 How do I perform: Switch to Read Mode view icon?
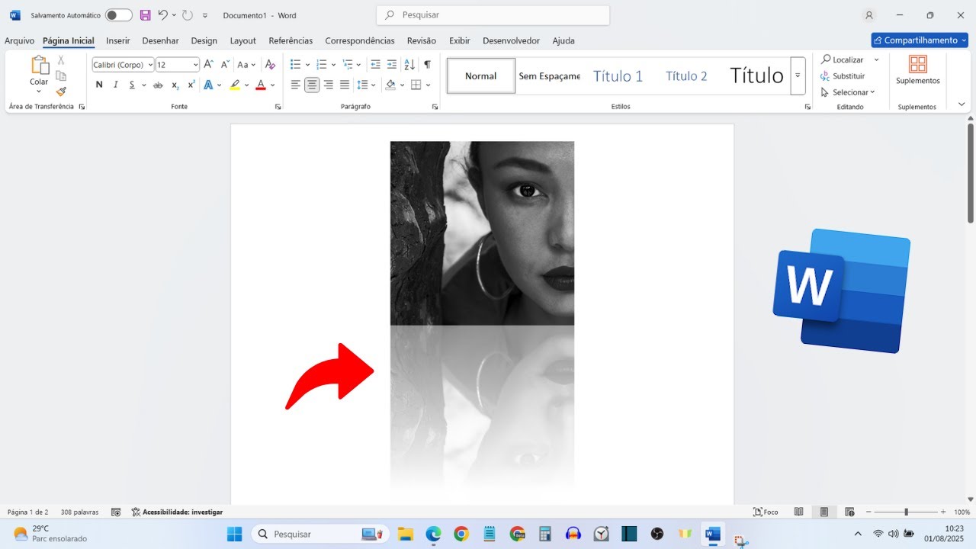[x=799, y=512]
